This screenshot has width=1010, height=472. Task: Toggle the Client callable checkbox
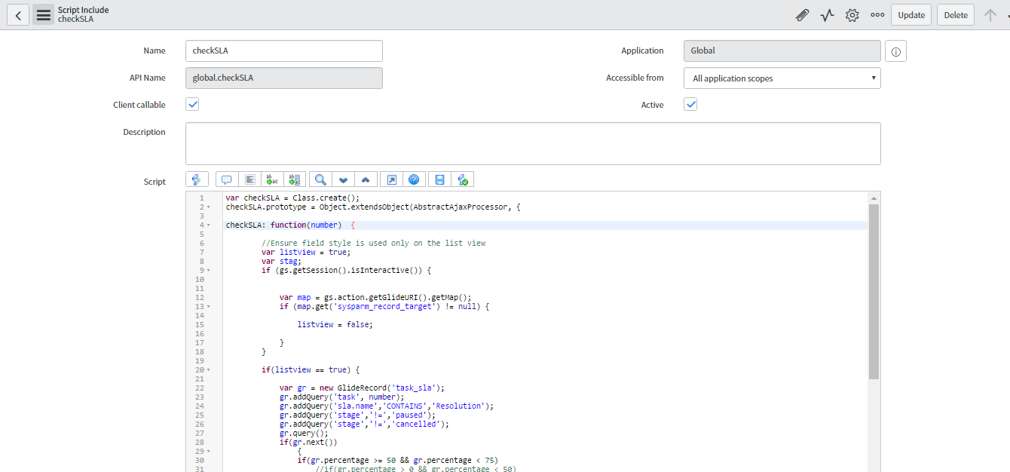coord(192,104)
